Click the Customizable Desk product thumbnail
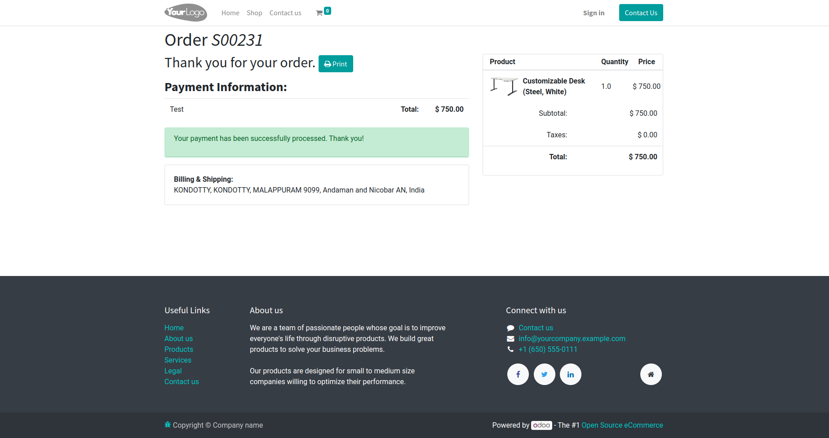Viewport: 829px width, 438px height. pyautogui.click(x=504, y=86)
